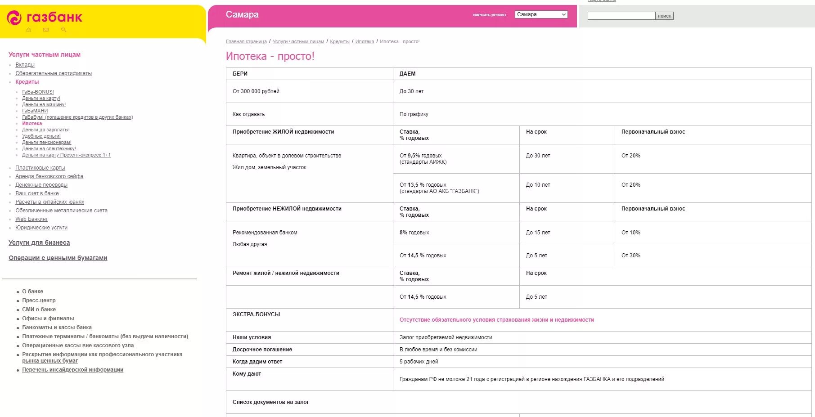The image size is (815, 417).
Task: Open the Пластиковые карты menu item
Action: (40, 168)
